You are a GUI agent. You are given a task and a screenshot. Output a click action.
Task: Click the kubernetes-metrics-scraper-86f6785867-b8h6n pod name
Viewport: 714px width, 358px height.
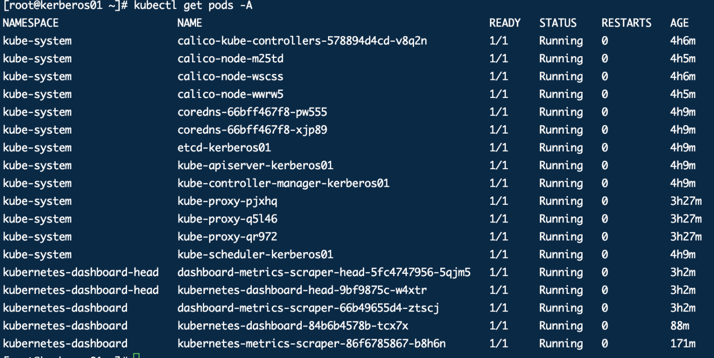[311, 343]
